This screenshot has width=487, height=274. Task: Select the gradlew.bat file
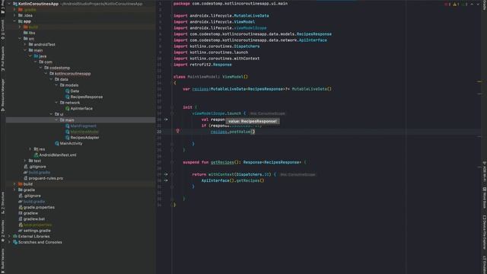pos(33,218)
